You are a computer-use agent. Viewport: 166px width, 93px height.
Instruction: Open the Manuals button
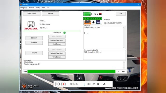click(51, 14)
